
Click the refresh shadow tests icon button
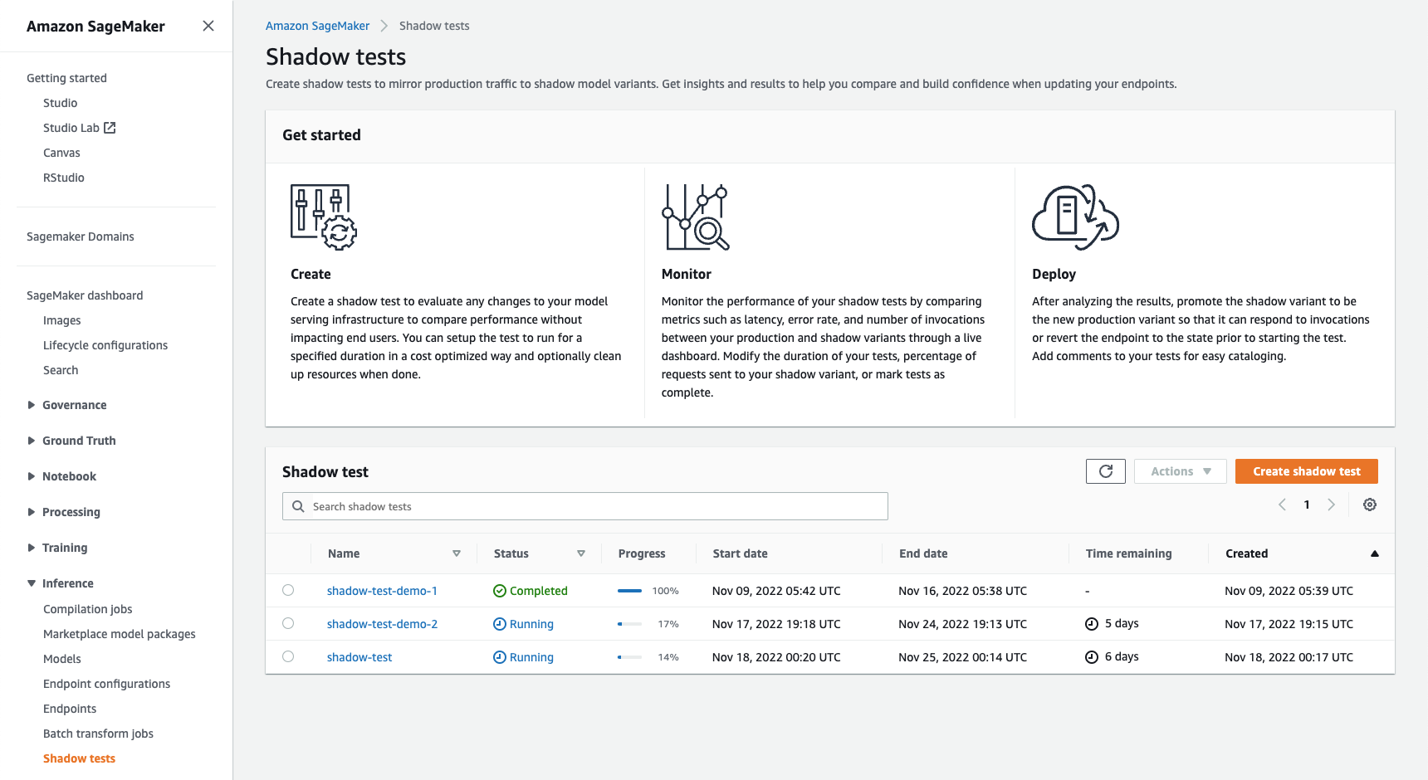tap(1105, 471)
